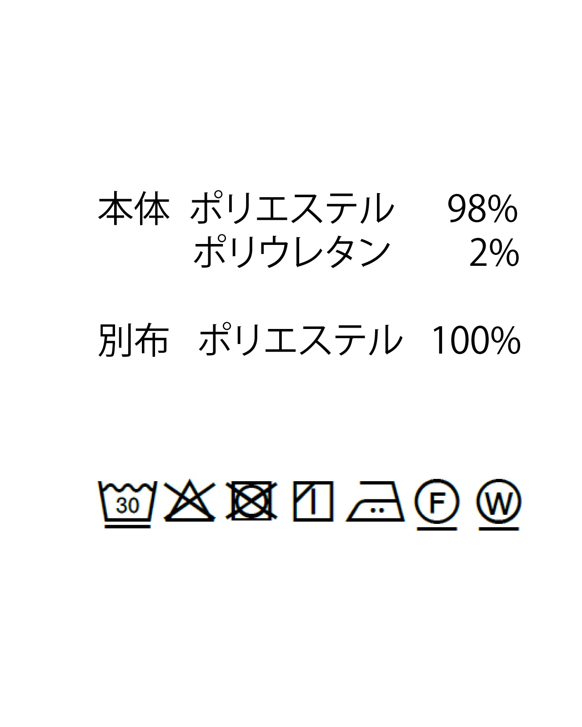Click the 30-degree wash tub symbol

pyautogui.click(x=127, y=501)
